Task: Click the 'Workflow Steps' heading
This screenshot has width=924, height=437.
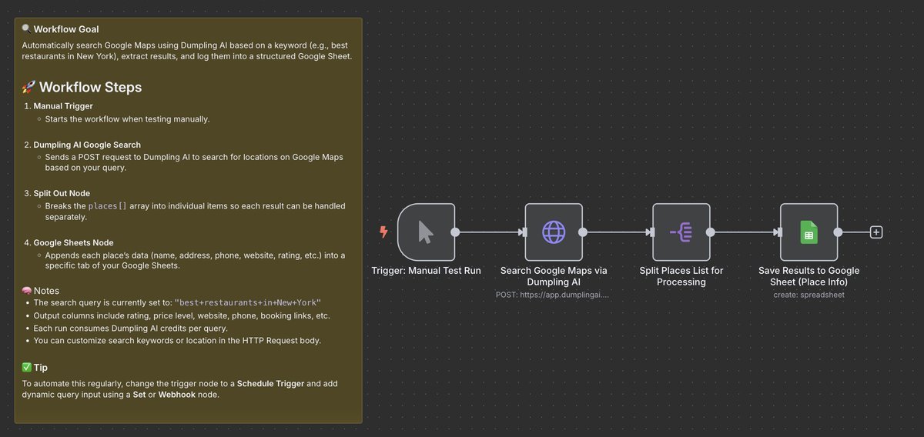Action: 90,87
